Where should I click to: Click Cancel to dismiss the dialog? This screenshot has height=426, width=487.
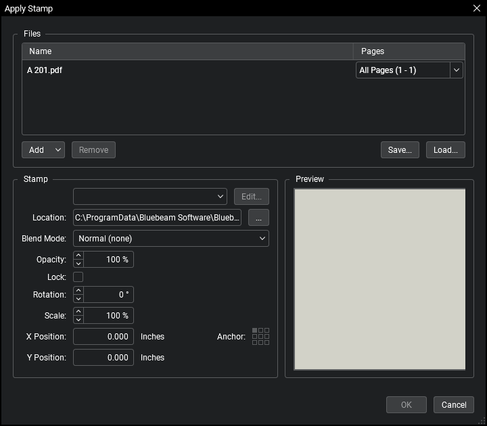pos(453,404)
